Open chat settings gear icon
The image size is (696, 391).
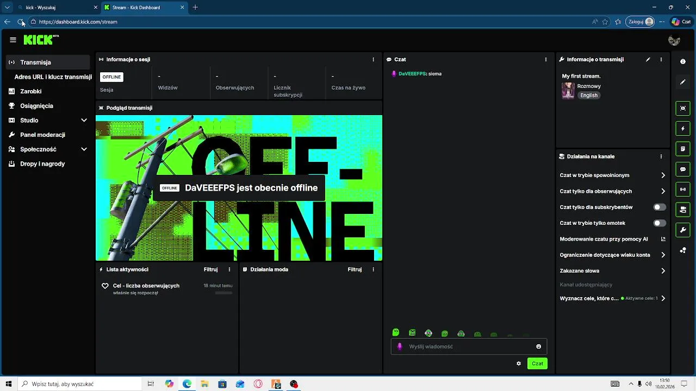[x=519, y=363]
